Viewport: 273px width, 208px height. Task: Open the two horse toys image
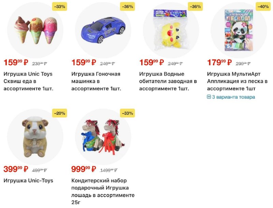[103, 136]
